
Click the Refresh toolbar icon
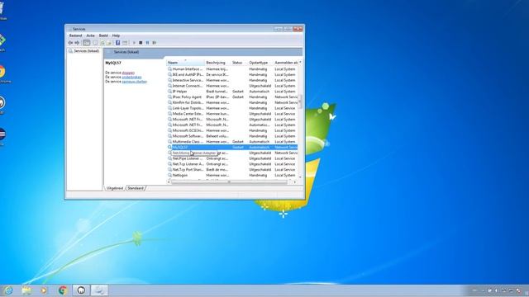click(102, 43)
